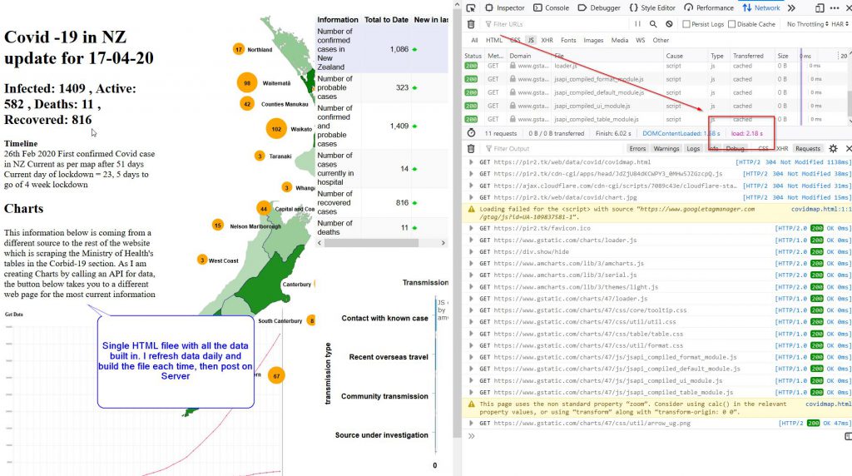Toggle responsive design mode icon

(820, 7)
